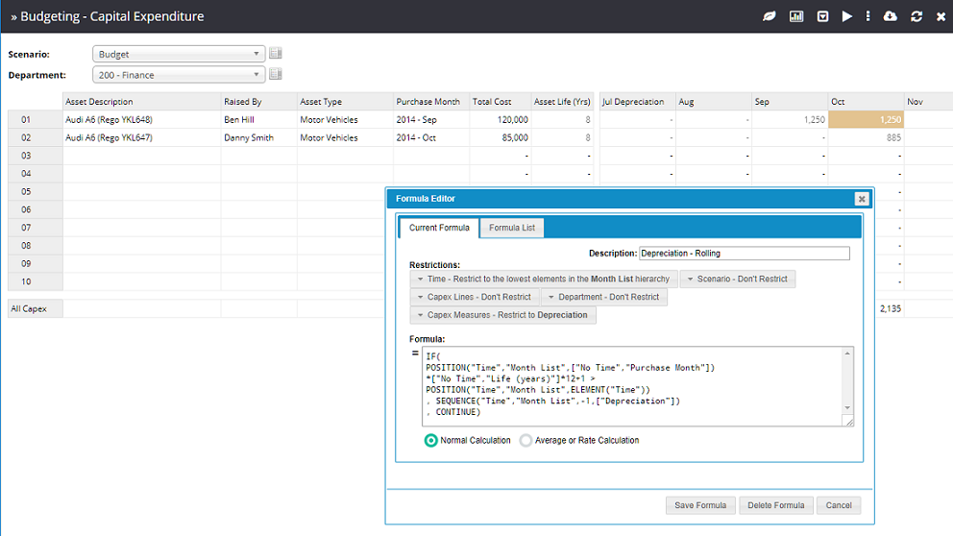The width and height of the screenshot is (953, 536).
Task: Select the Current Formula tab
Action: click(439, 228)
